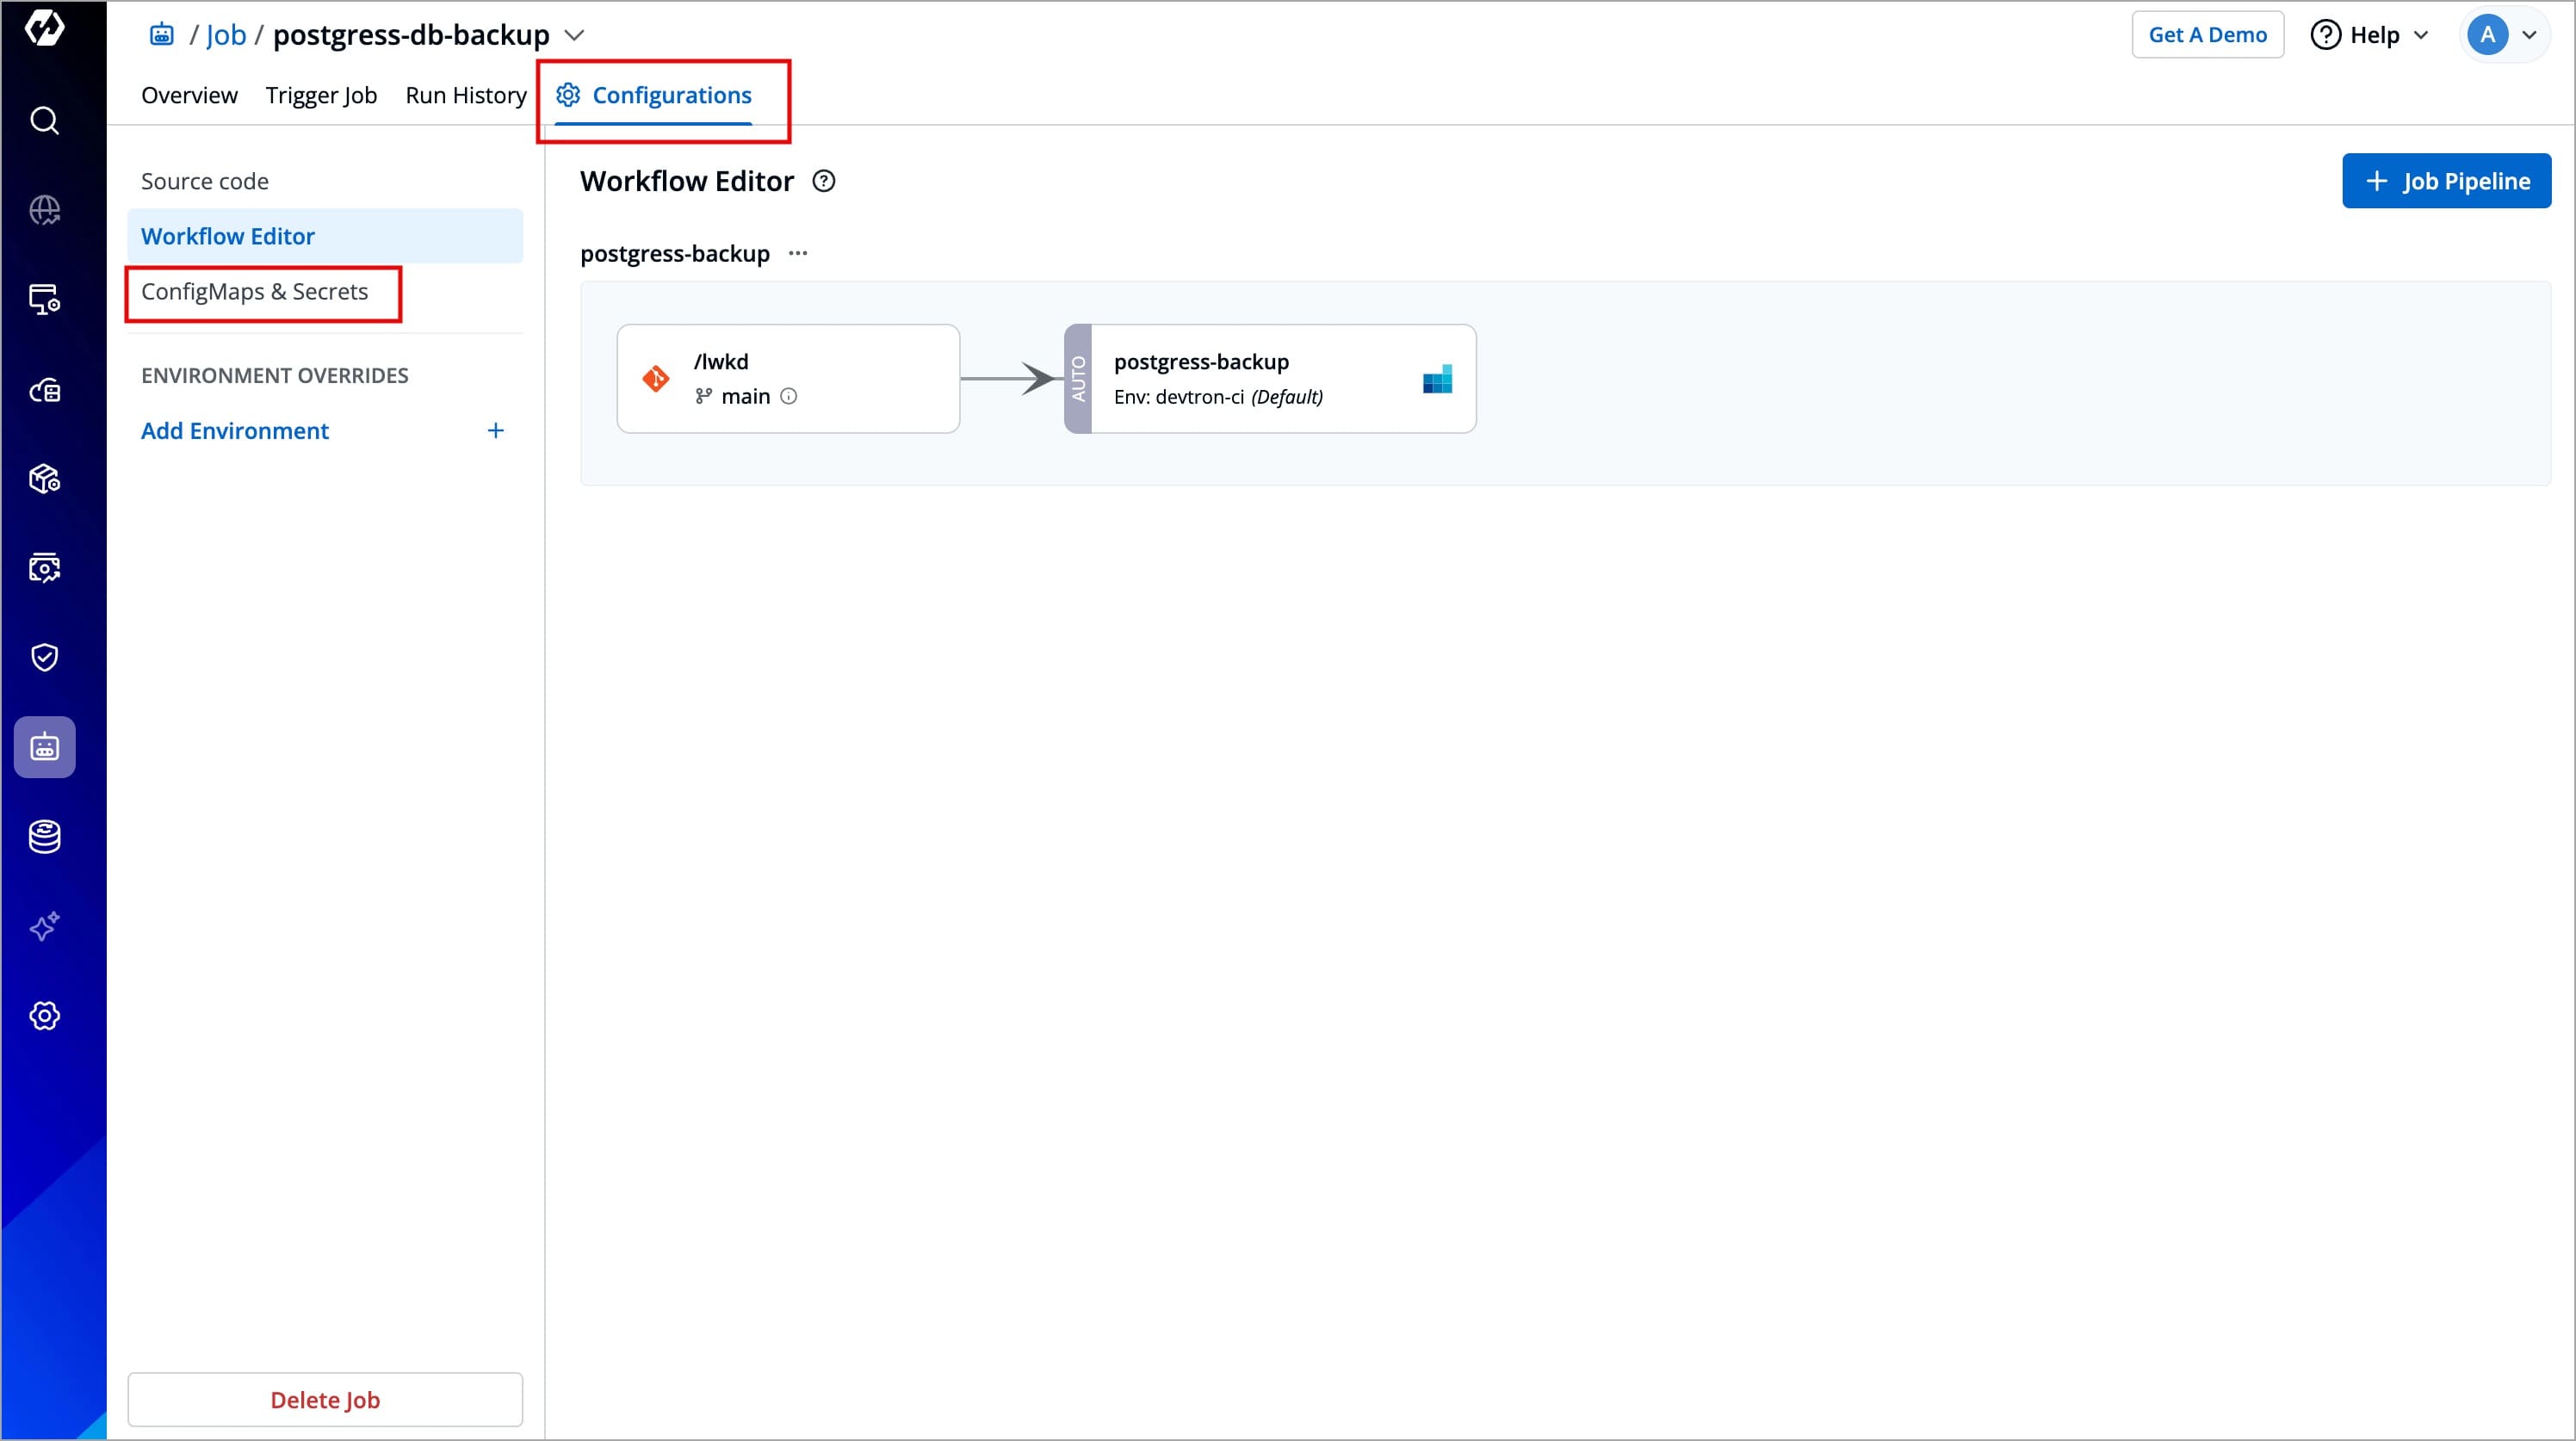The image size is (2576, 1441).
Task: Click the Delete Job button
Action: point(325,1399)
